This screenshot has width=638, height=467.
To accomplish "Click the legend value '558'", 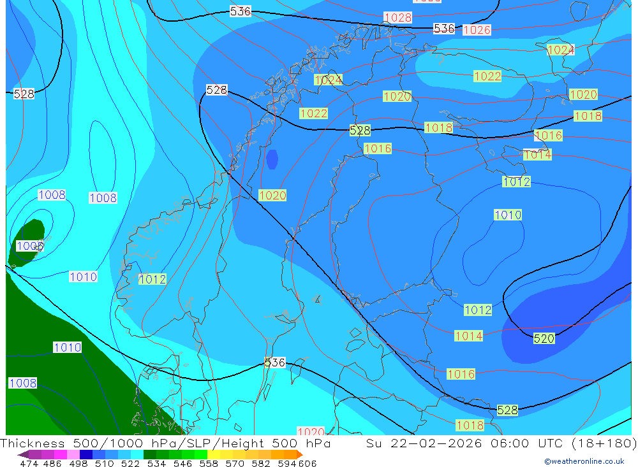I will 209,463.
